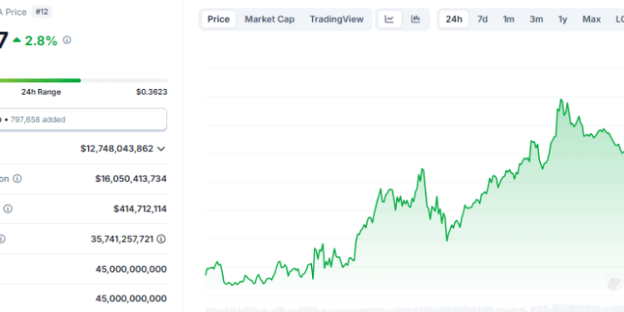Show info icon left of $414,712,114
The width and height of the screenshot is (624, 312).
tap(8, 209)
